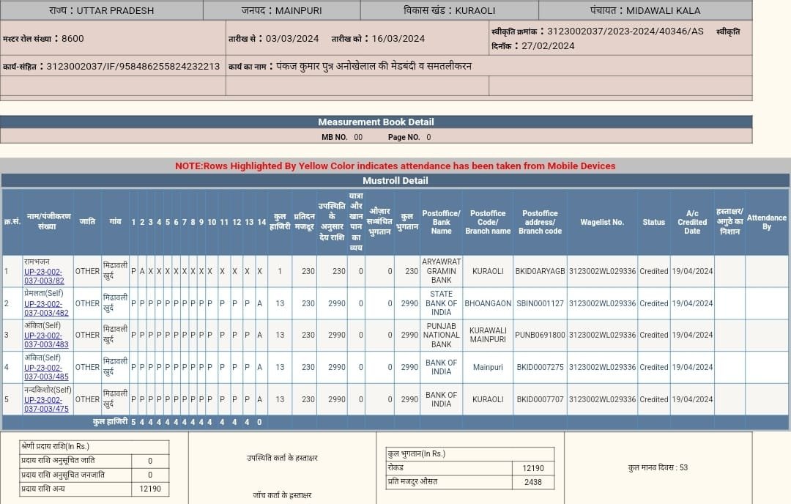Click the ARYAWRAT GRAMIN BANK cell
791x504 pixels.
(442, 271)
